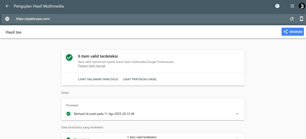Rerun the test with the refresh icon

[292, 19]
